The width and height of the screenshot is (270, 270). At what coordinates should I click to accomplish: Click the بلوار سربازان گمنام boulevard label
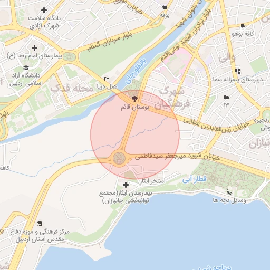click(110, 42)
